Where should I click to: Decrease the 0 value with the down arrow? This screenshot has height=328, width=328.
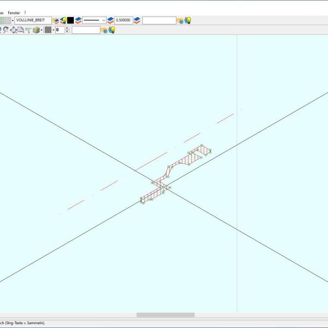pyautogui.click(x=67, y=32)
